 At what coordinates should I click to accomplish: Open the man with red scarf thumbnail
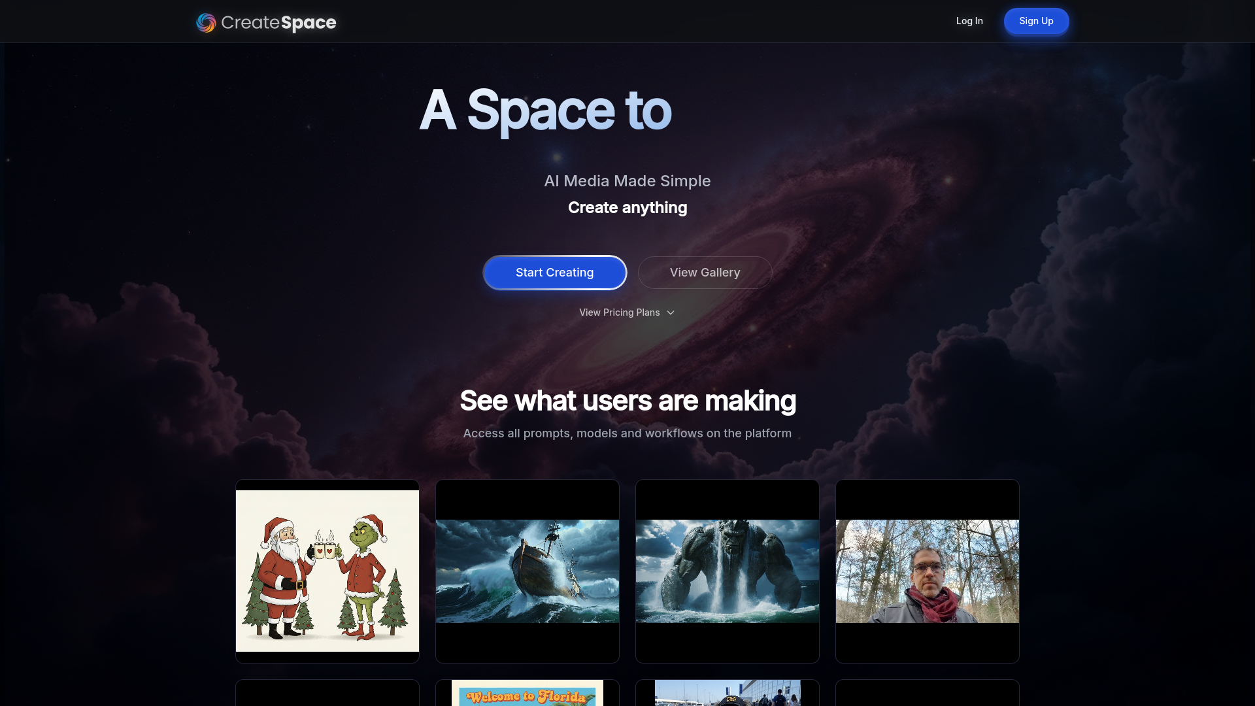pyautogui.click(x=928, y=571)
